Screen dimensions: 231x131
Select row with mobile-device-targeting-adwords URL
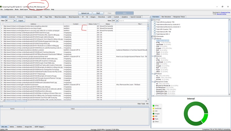[74, 26]
